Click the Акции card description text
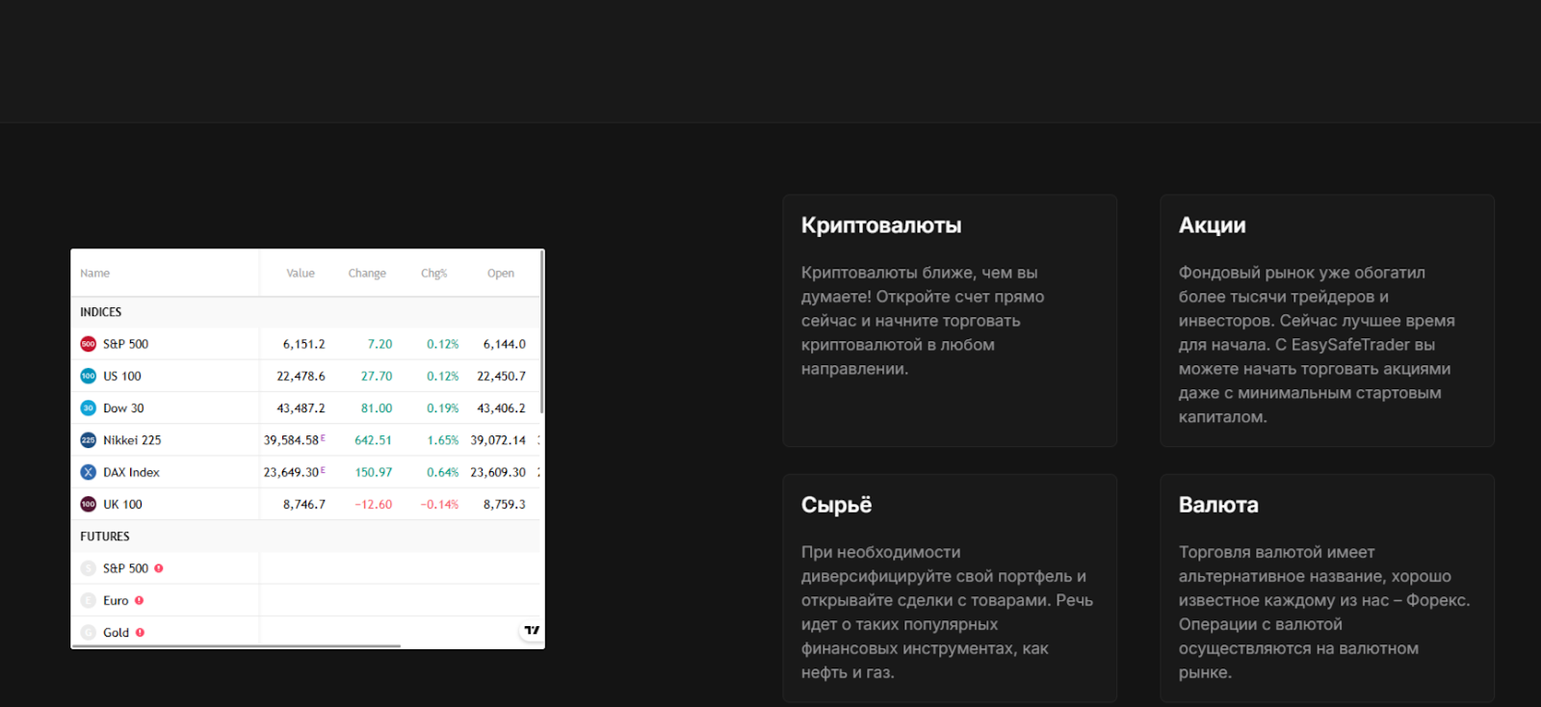The image size is (1541, 707). click(x=1317, y=345)
